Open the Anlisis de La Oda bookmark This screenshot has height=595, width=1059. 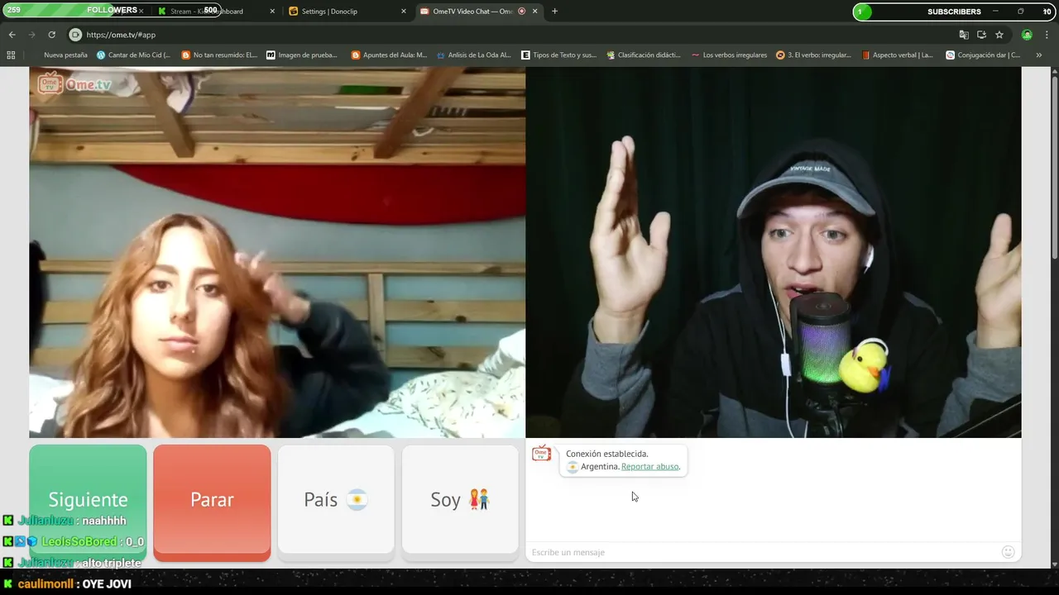click(474, 55)
